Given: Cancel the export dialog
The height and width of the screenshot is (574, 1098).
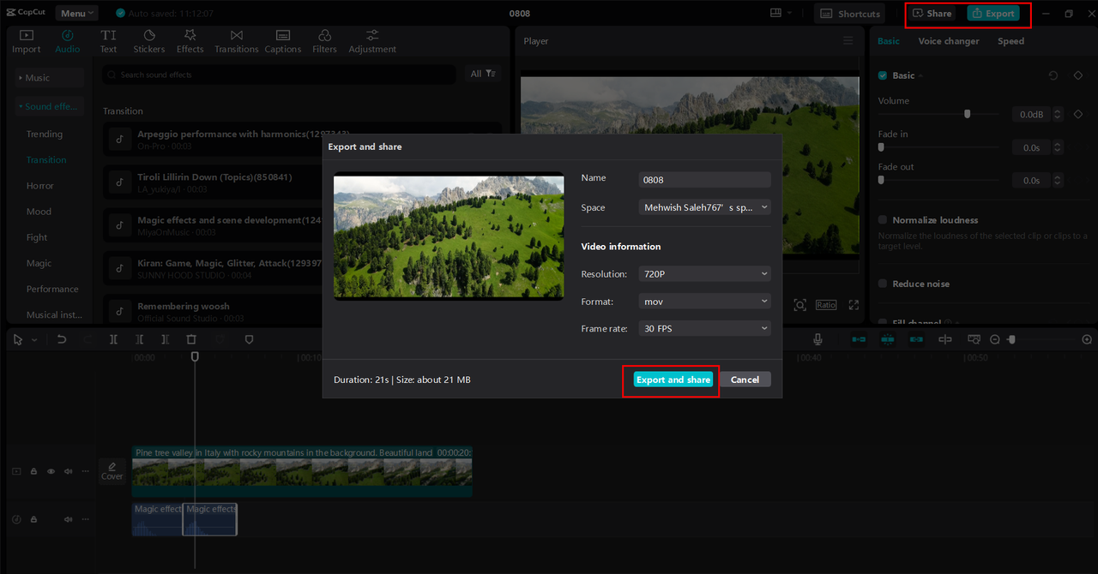Looking at the screenshot, I should point(745,380).
